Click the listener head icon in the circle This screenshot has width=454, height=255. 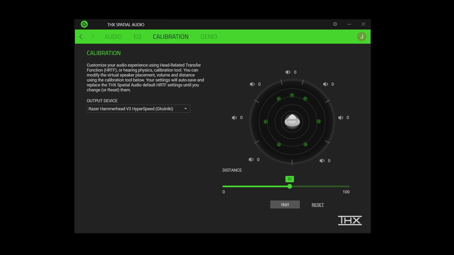292,121
